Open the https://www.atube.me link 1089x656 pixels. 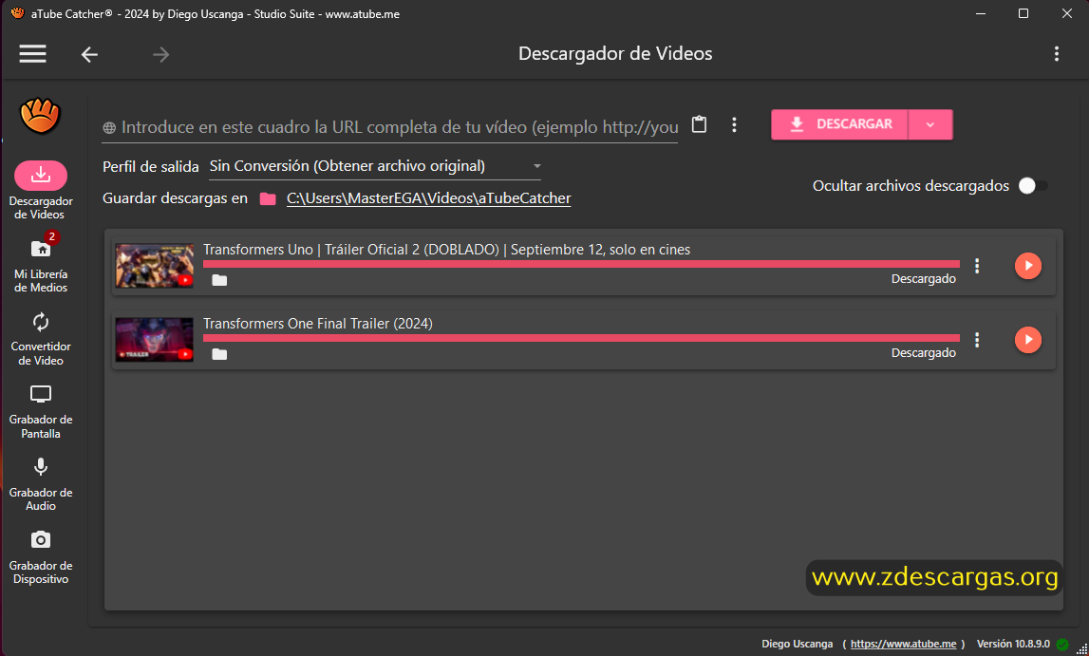coord(904,645)
